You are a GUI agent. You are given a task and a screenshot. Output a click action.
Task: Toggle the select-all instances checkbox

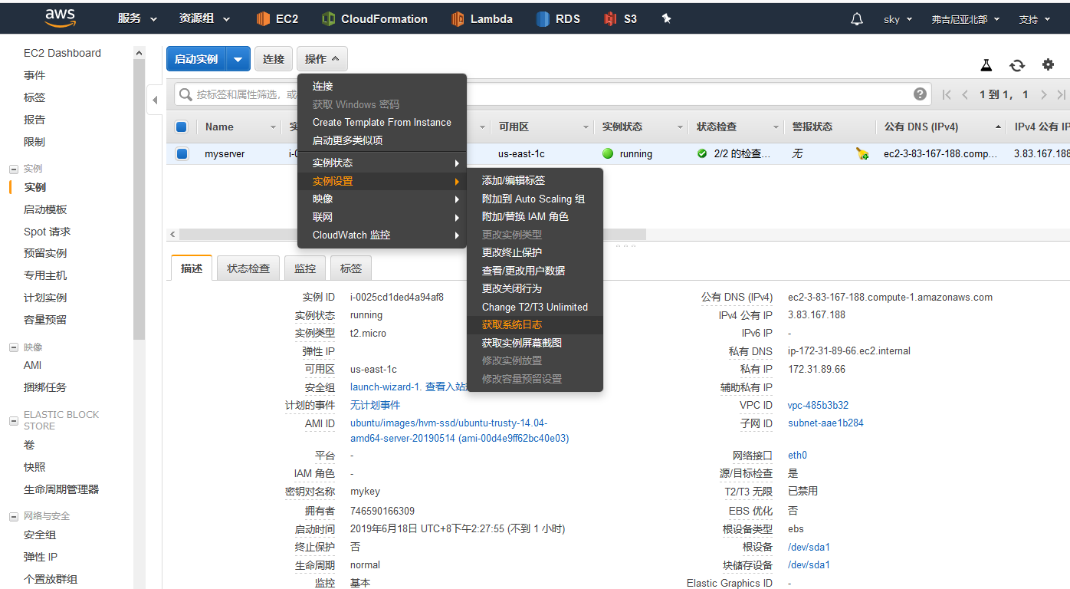(x=182, y=127)
